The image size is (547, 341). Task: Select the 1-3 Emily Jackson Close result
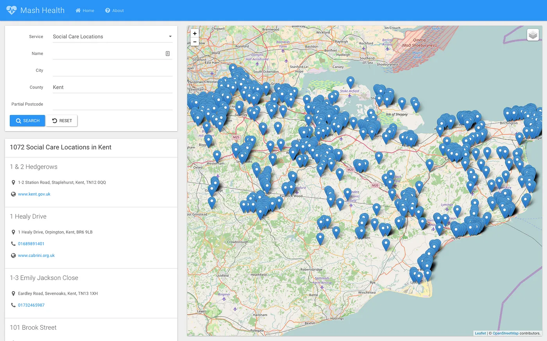(44, 278)
